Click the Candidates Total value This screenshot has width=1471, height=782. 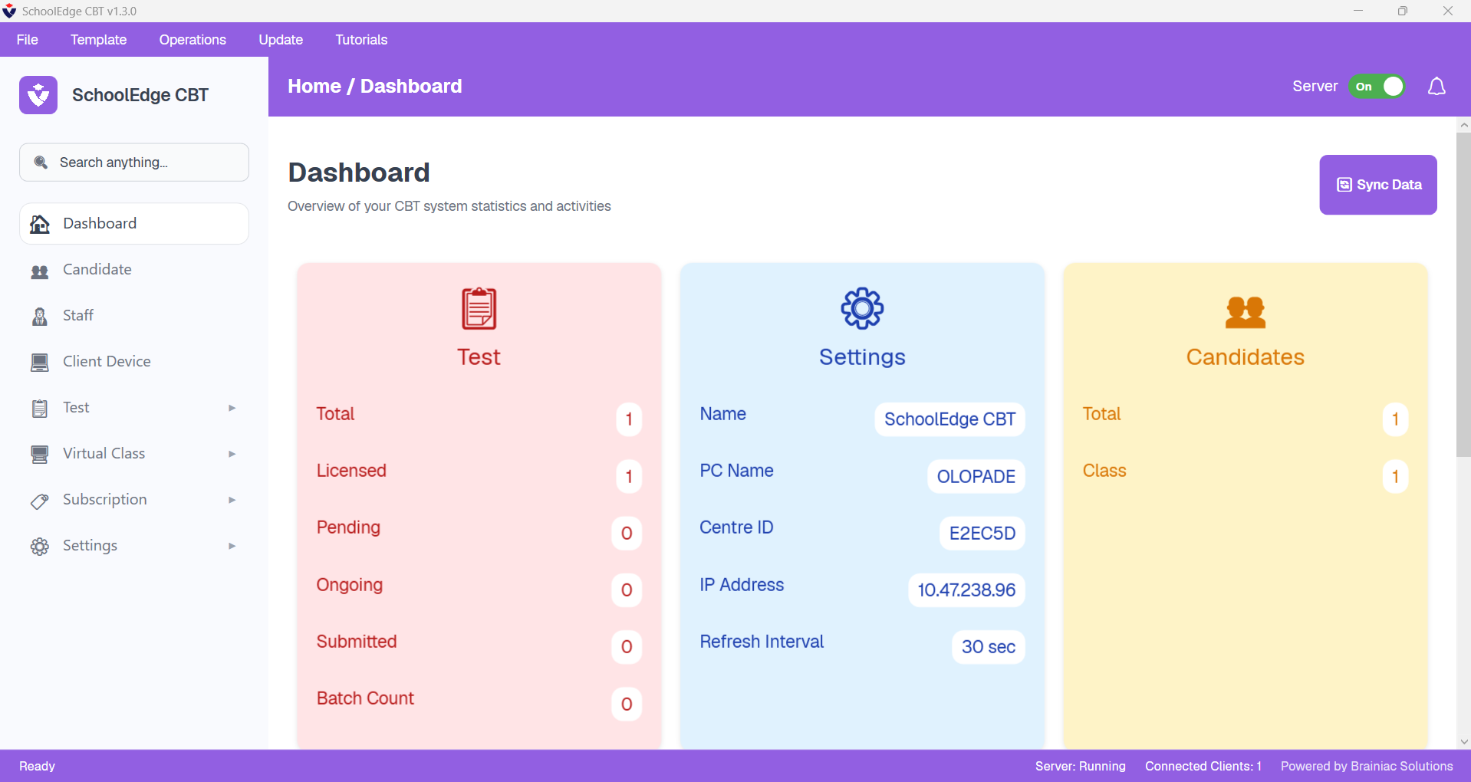pos(1396,419)
